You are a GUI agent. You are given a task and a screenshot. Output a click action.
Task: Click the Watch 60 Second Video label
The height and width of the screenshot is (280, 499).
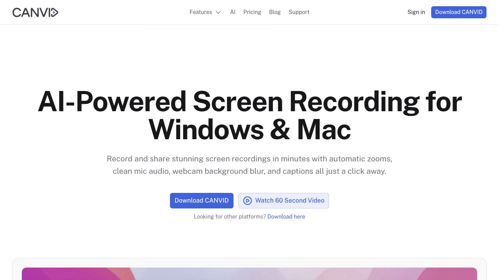(290, 201)
